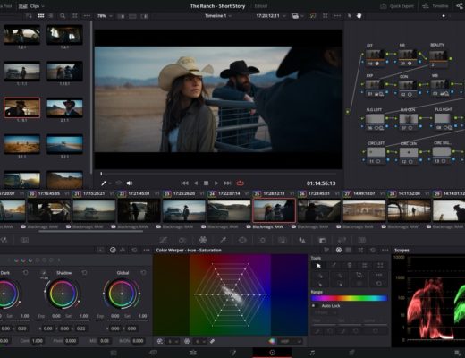This screenshot has width=465, height=358.
Task: Click the Pivot value field
Action: tap(71, 341)
